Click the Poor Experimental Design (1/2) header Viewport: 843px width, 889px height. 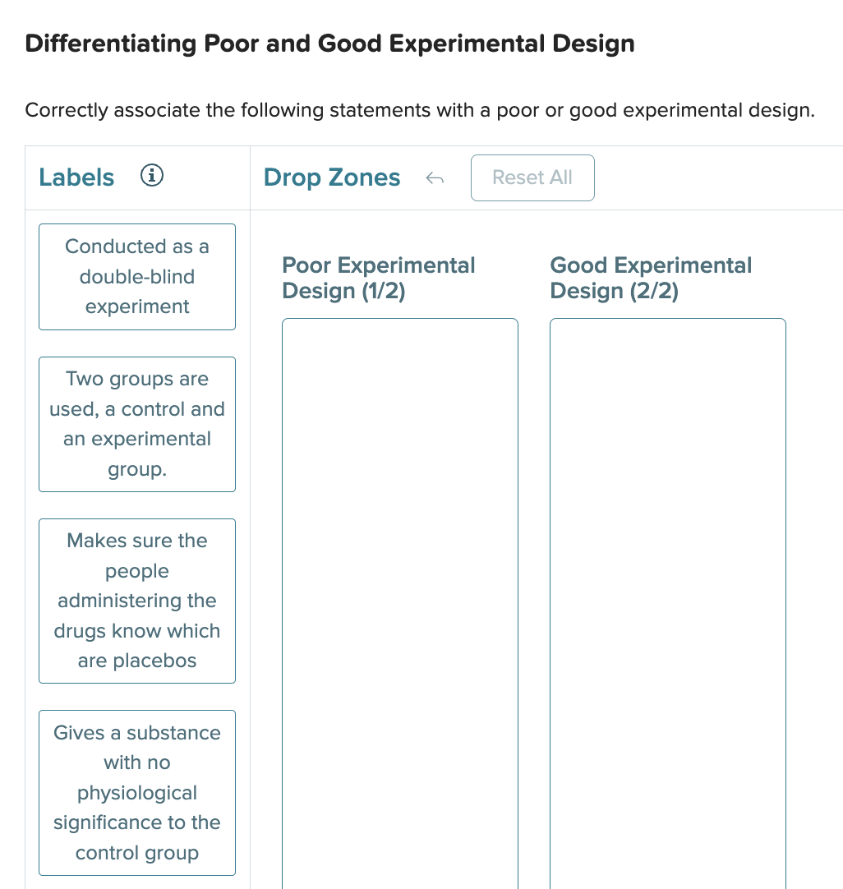378,278
